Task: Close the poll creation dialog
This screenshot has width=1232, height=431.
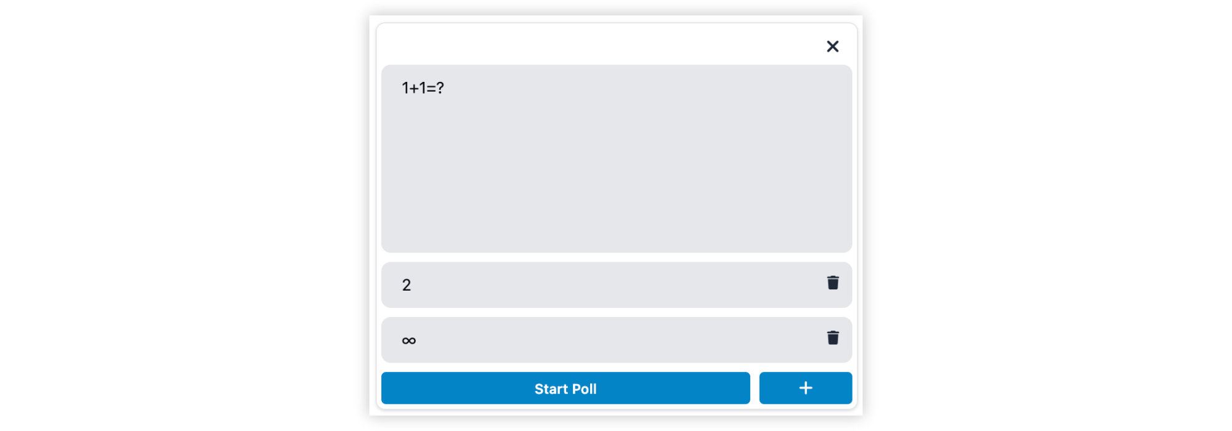Action: (832, 46)
